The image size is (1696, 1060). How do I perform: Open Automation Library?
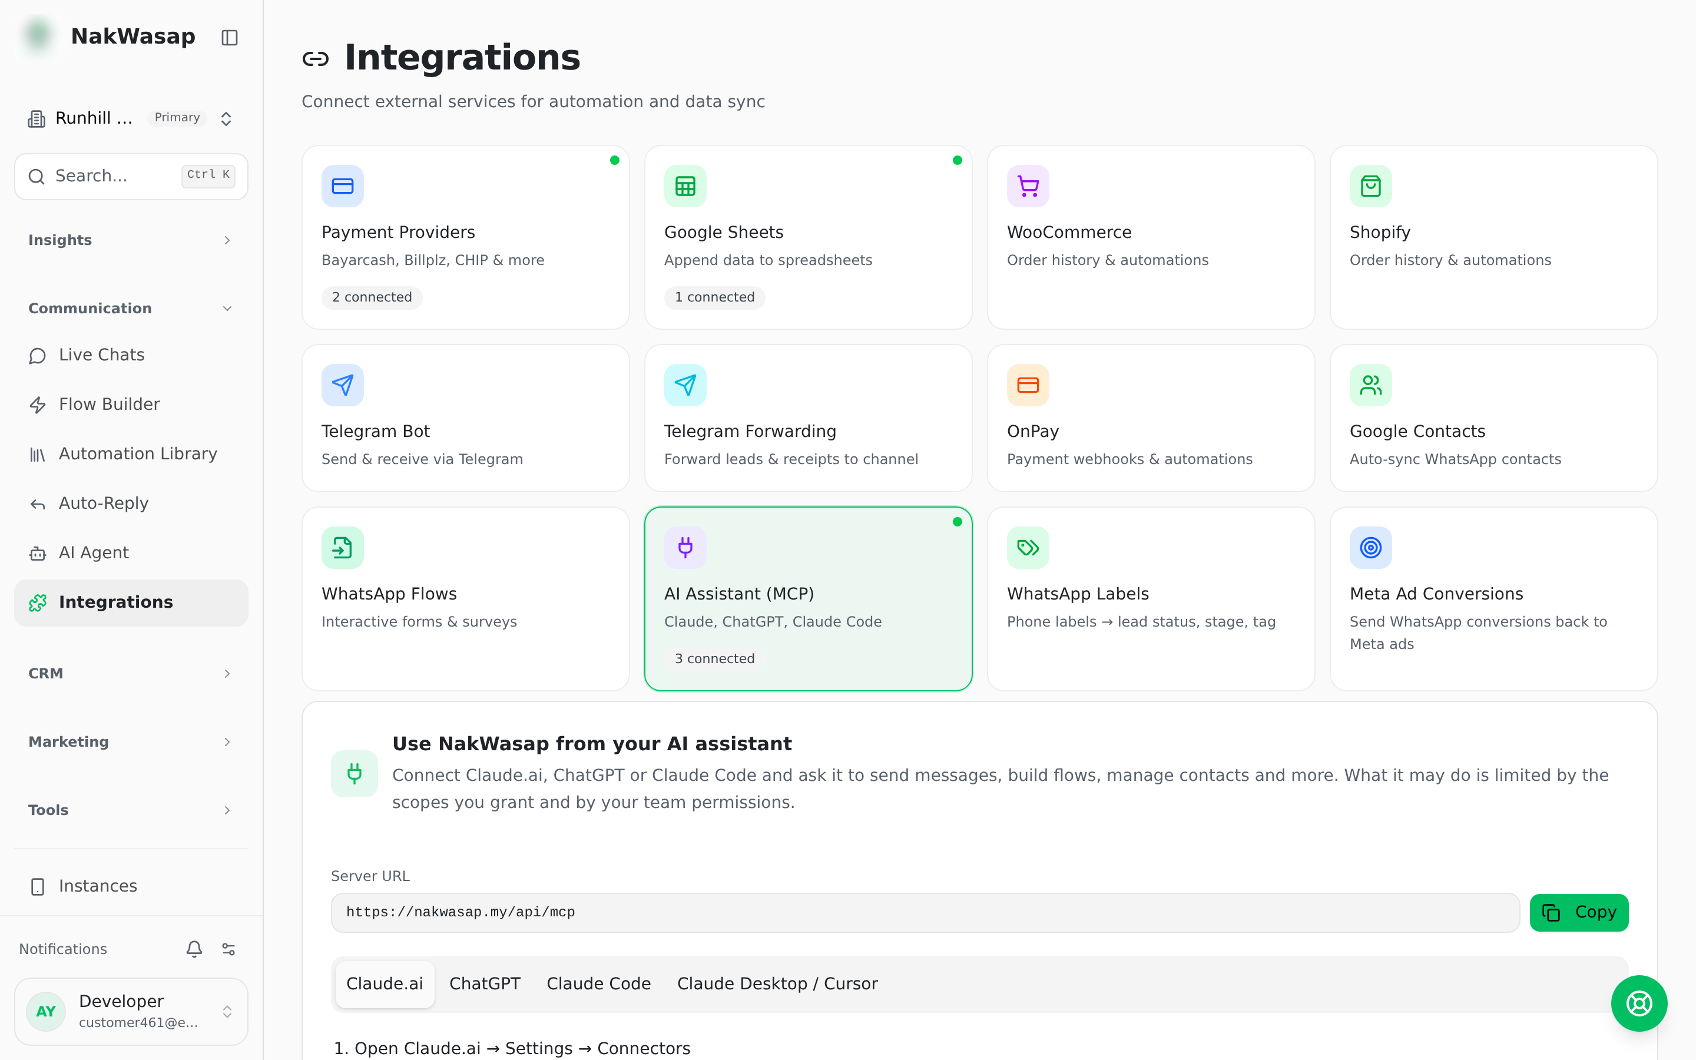point(131,454)
